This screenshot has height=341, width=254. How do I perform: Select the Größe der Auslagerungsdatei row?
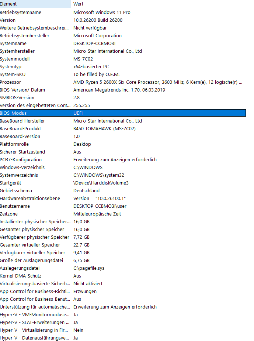pyautogui.click(x=123, y=261)
